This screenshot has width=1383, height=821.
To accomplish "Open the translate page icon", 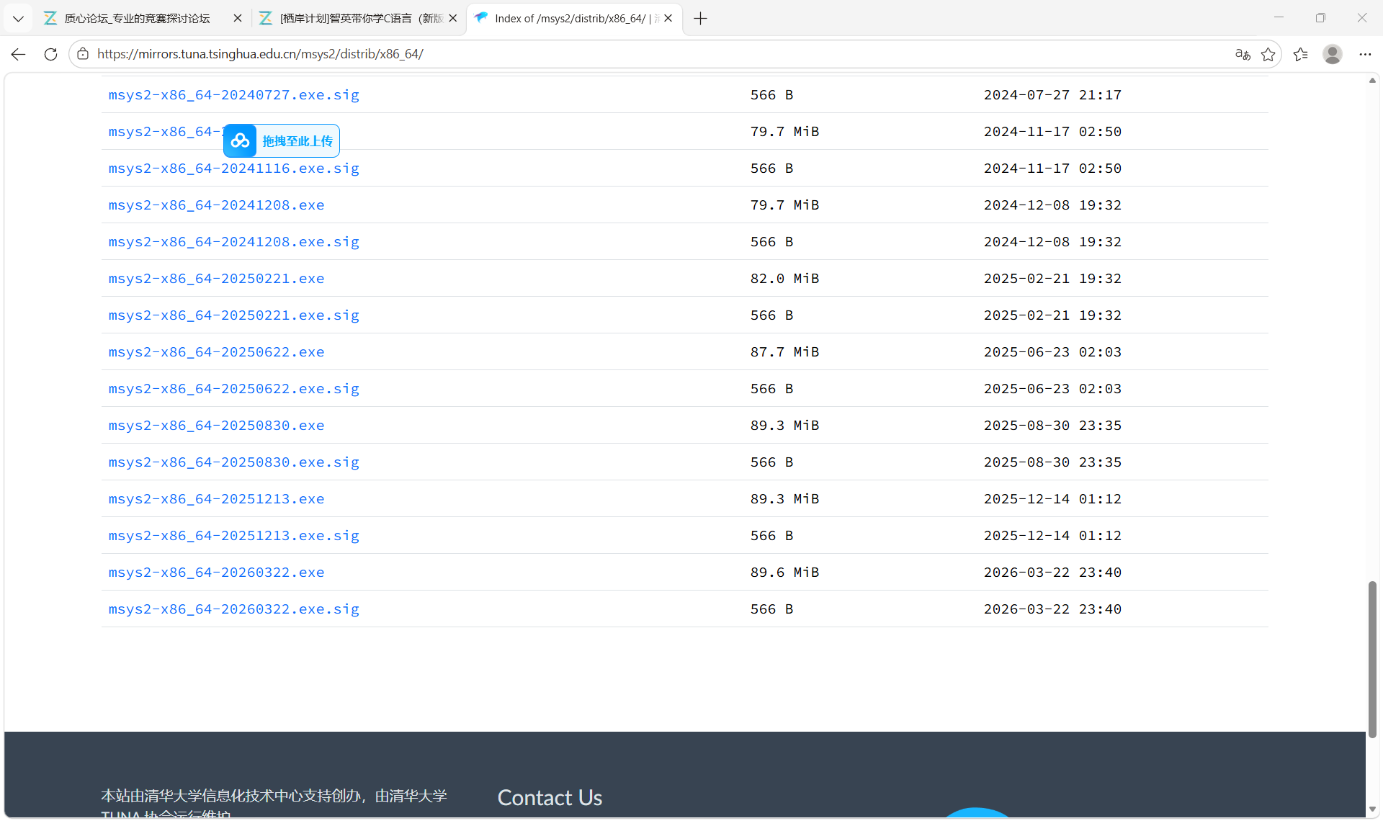I will click(x=1243, y=54).
